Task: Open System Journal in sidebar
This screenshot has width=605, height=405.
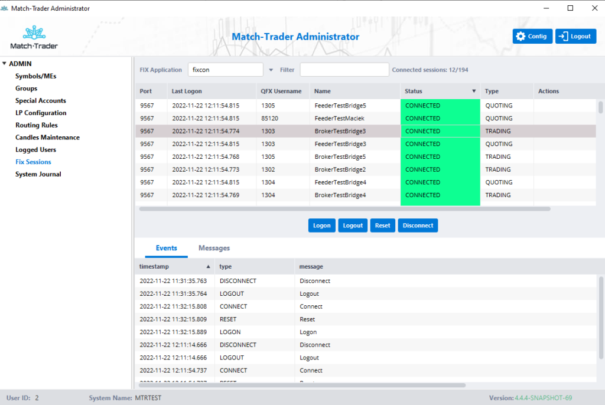Action: pyautogui.click(x=38, y=174)
